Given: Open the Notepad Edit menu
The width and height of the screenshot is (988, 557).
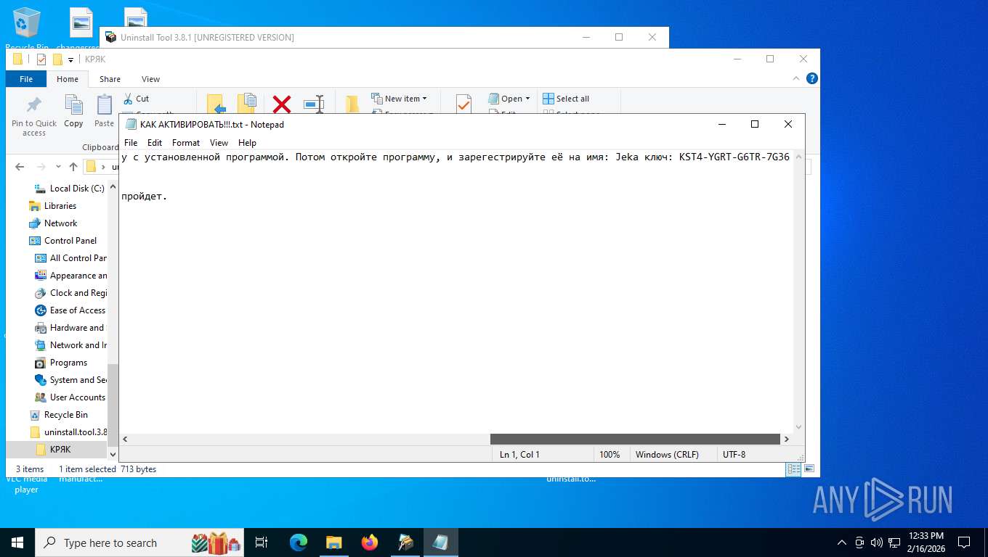Looking at the screenshot, I should [155, 143].
